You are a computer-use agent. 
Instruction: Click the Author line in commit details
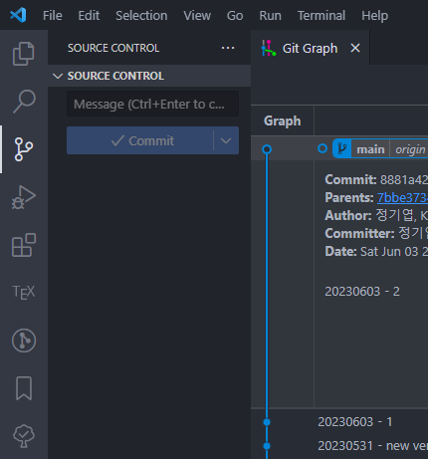click(x=376, y=215)
